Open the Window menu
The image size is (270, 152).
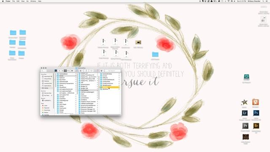click(x=33, y=1)
